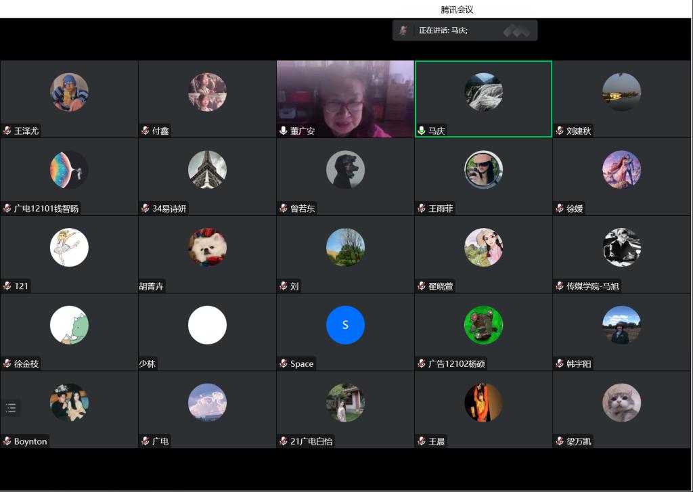Click the muted mic icon beside Space
The width and height of the screenshot is (693, 492).
click(x=284, y=363)
